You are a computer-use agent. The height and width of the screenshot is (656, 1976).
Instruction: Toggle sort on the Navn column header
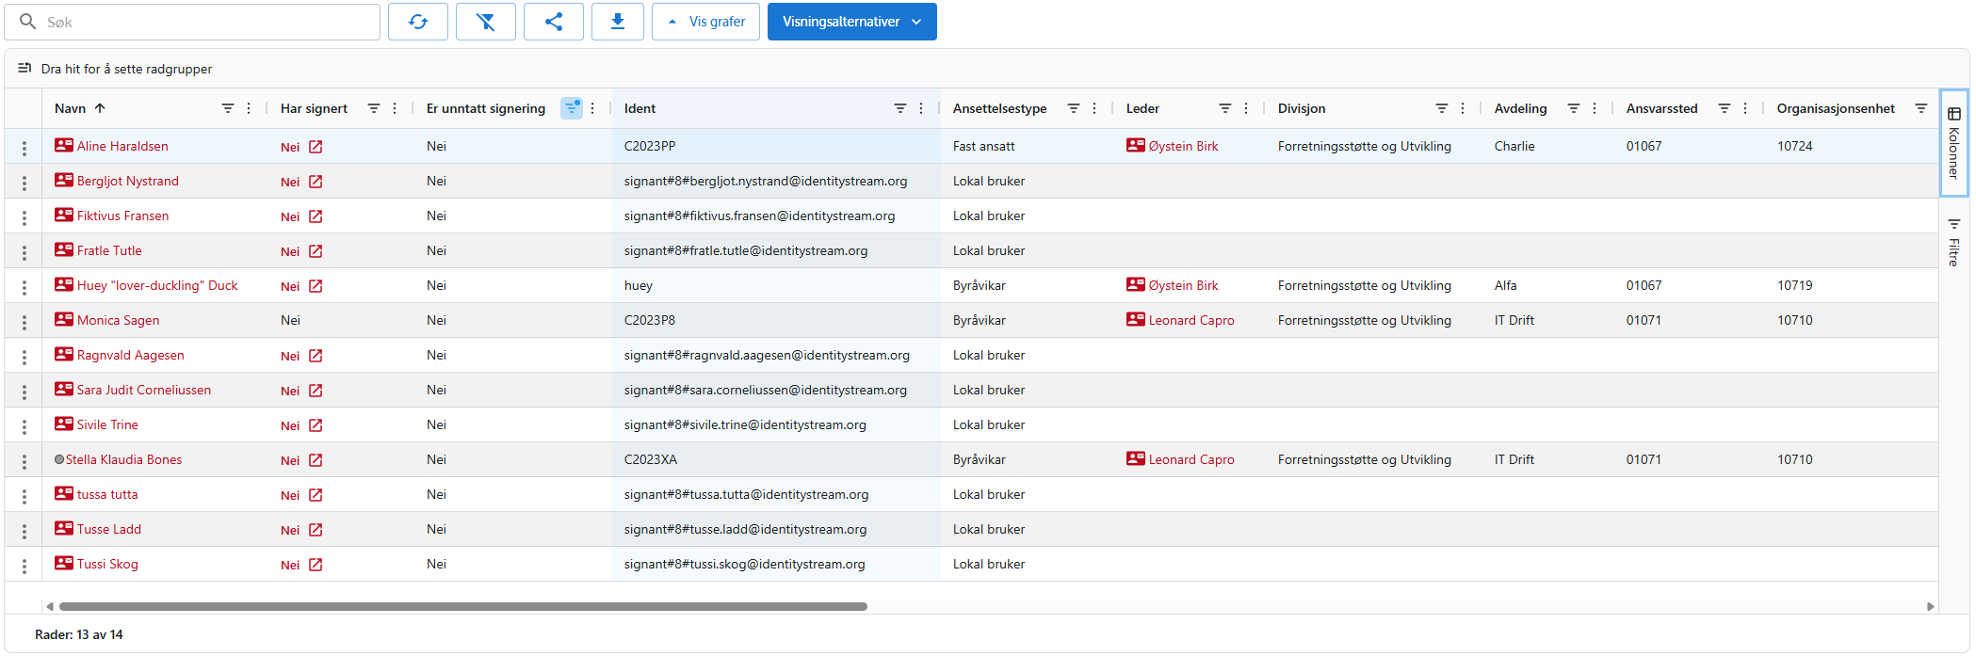click(71, 108)
